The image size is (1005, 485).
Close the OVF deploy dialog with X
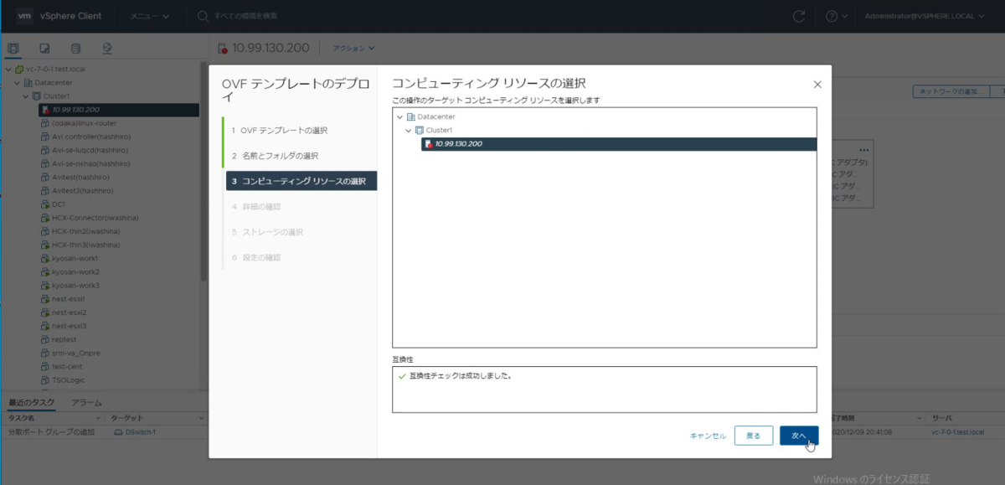tap(817, 84)
